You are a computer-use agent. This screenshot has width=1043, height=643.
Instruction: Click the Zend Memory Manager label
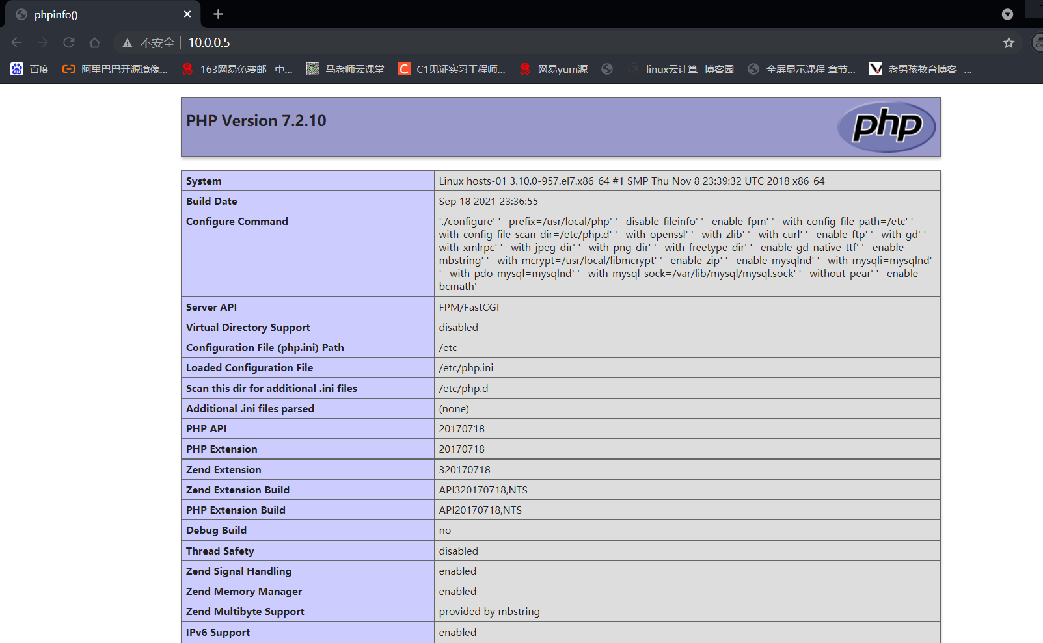pyautogui.click(x=244, y=592)
